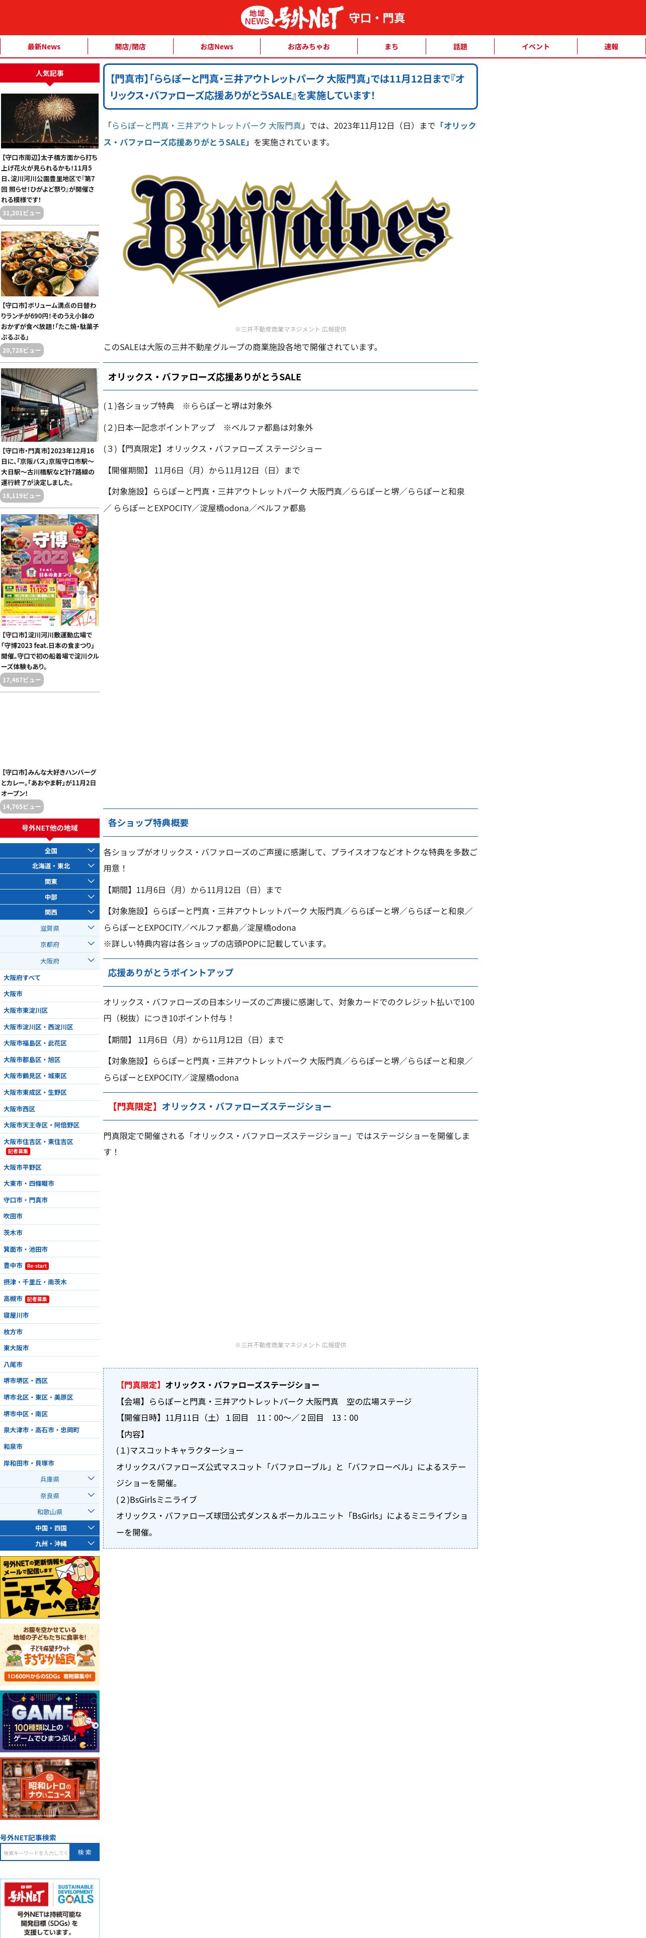Expand the 中国・四国 region dropdown
Viewport: 646px width, 1938px height.
coord(50,1528)
